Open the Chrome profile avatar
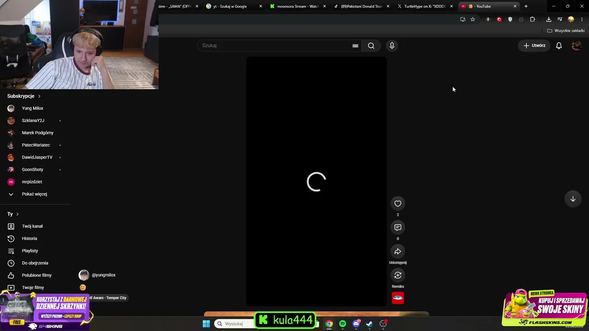The height and width of the screenshot is (331, 589). pyautogui.click(x=571, y=19)
